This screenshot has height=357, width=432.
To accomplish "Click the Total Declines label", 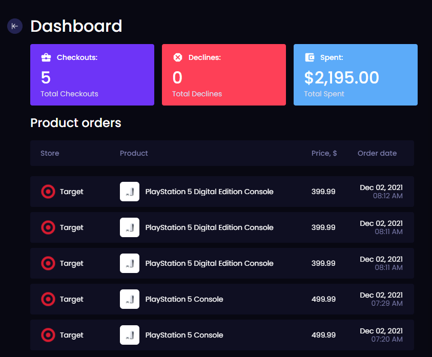I will (197, 94).
